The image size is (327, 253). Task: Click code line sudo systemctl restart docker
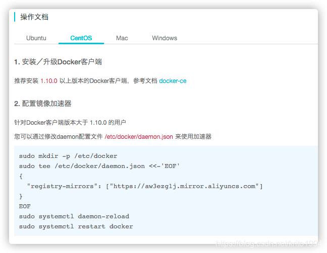click(x=76, y=226)
